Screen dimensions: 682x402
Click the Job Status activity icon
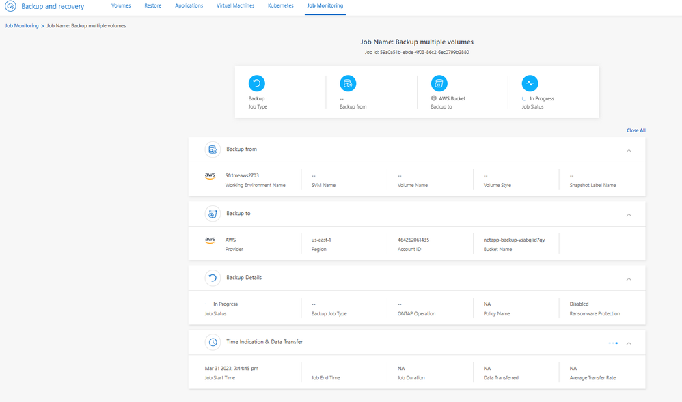pyautogui.click(x=530, y=83)
